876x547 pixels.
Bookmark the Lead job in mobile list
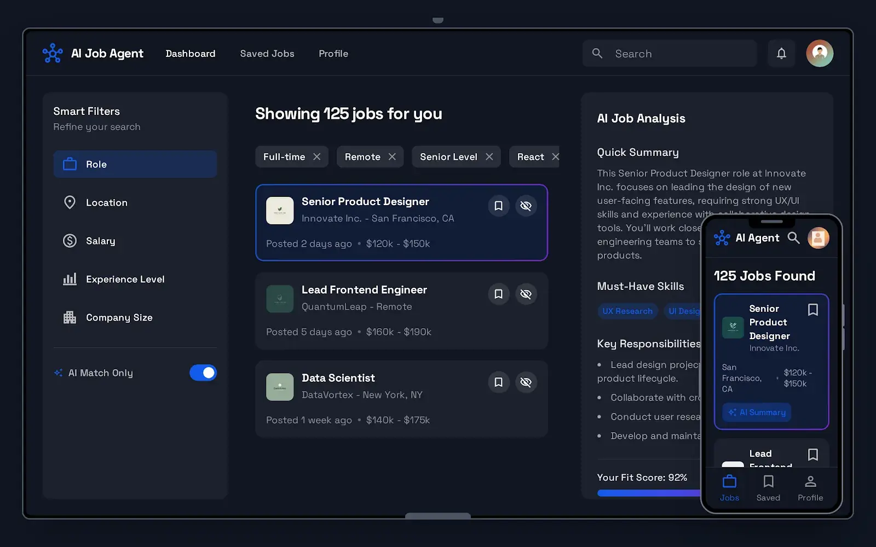click(813, 455)
